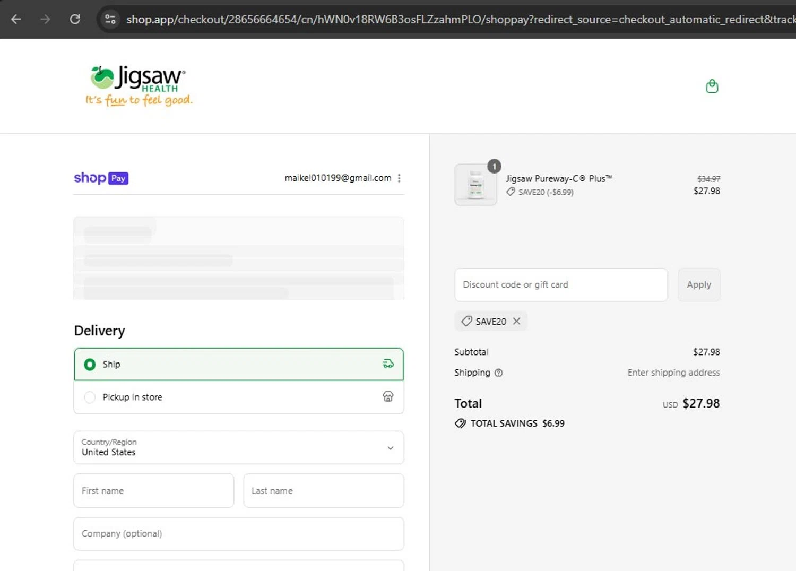
Task: Click the Total Savings tag icon
Action: pyautogui.click(x=460, y=423)
